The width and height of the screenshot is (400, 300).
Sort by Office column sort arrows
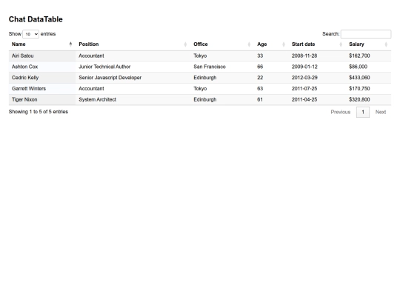point(249,44)
